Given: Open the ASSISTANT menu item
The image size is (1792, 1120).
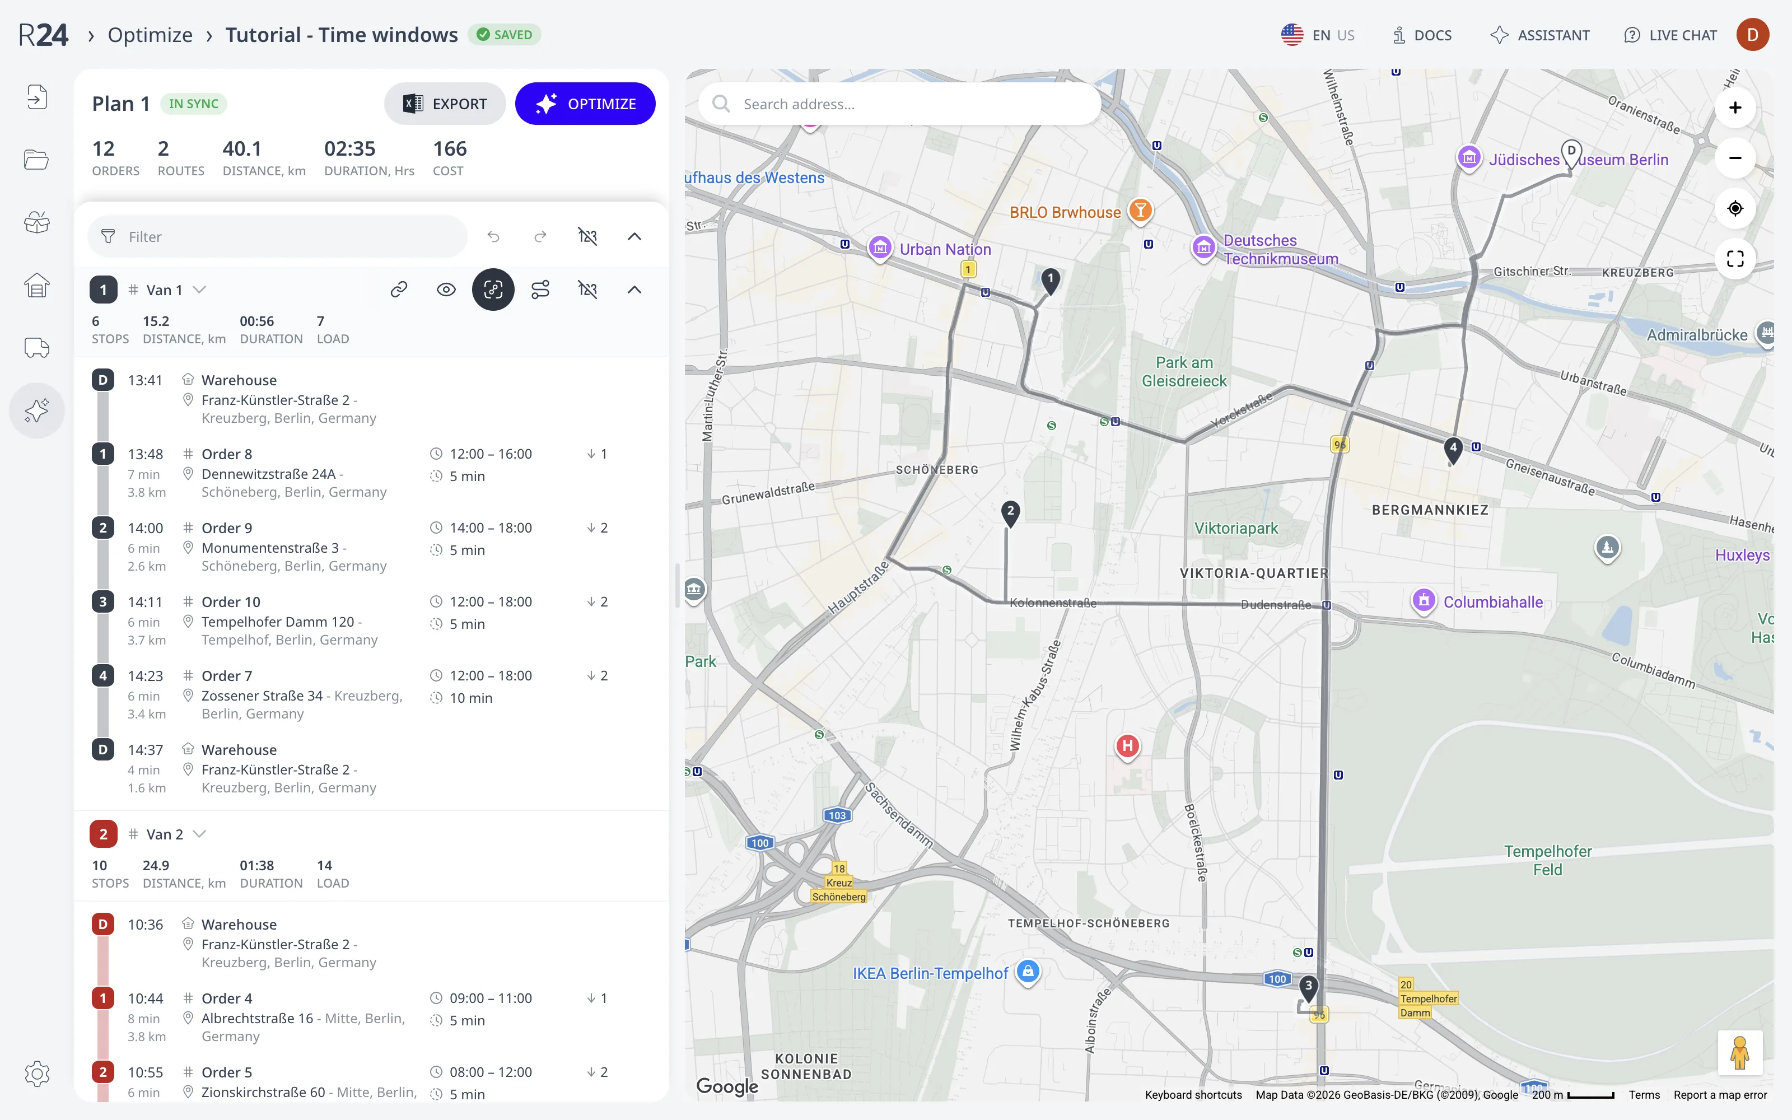Looking at the screenshot, I should click(x=1540, y=35).
